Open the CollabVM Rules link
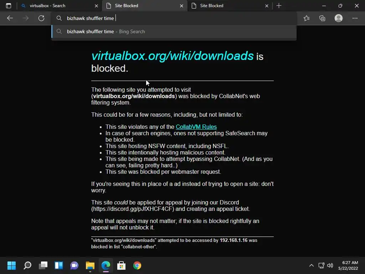The height and width of the screenshot is (274, 365). tap(196, 127)
